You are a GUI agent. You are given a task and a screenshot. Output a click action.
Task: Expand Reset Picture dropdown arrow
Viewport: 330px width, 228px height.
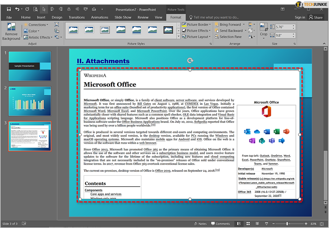pyautogui.click(x=61, y=37)
